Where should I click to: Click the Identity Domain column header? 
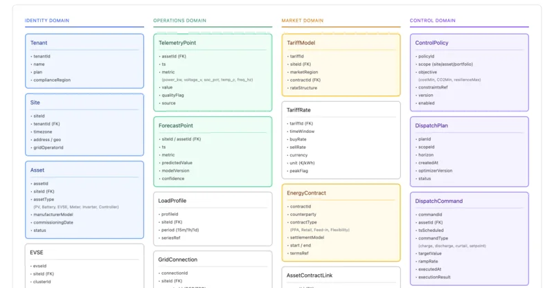coord(47,21)
